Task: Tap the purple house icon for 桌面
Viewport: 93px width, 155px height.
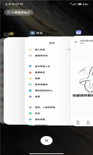Action: pyautogui.click(x=30, y=97)
